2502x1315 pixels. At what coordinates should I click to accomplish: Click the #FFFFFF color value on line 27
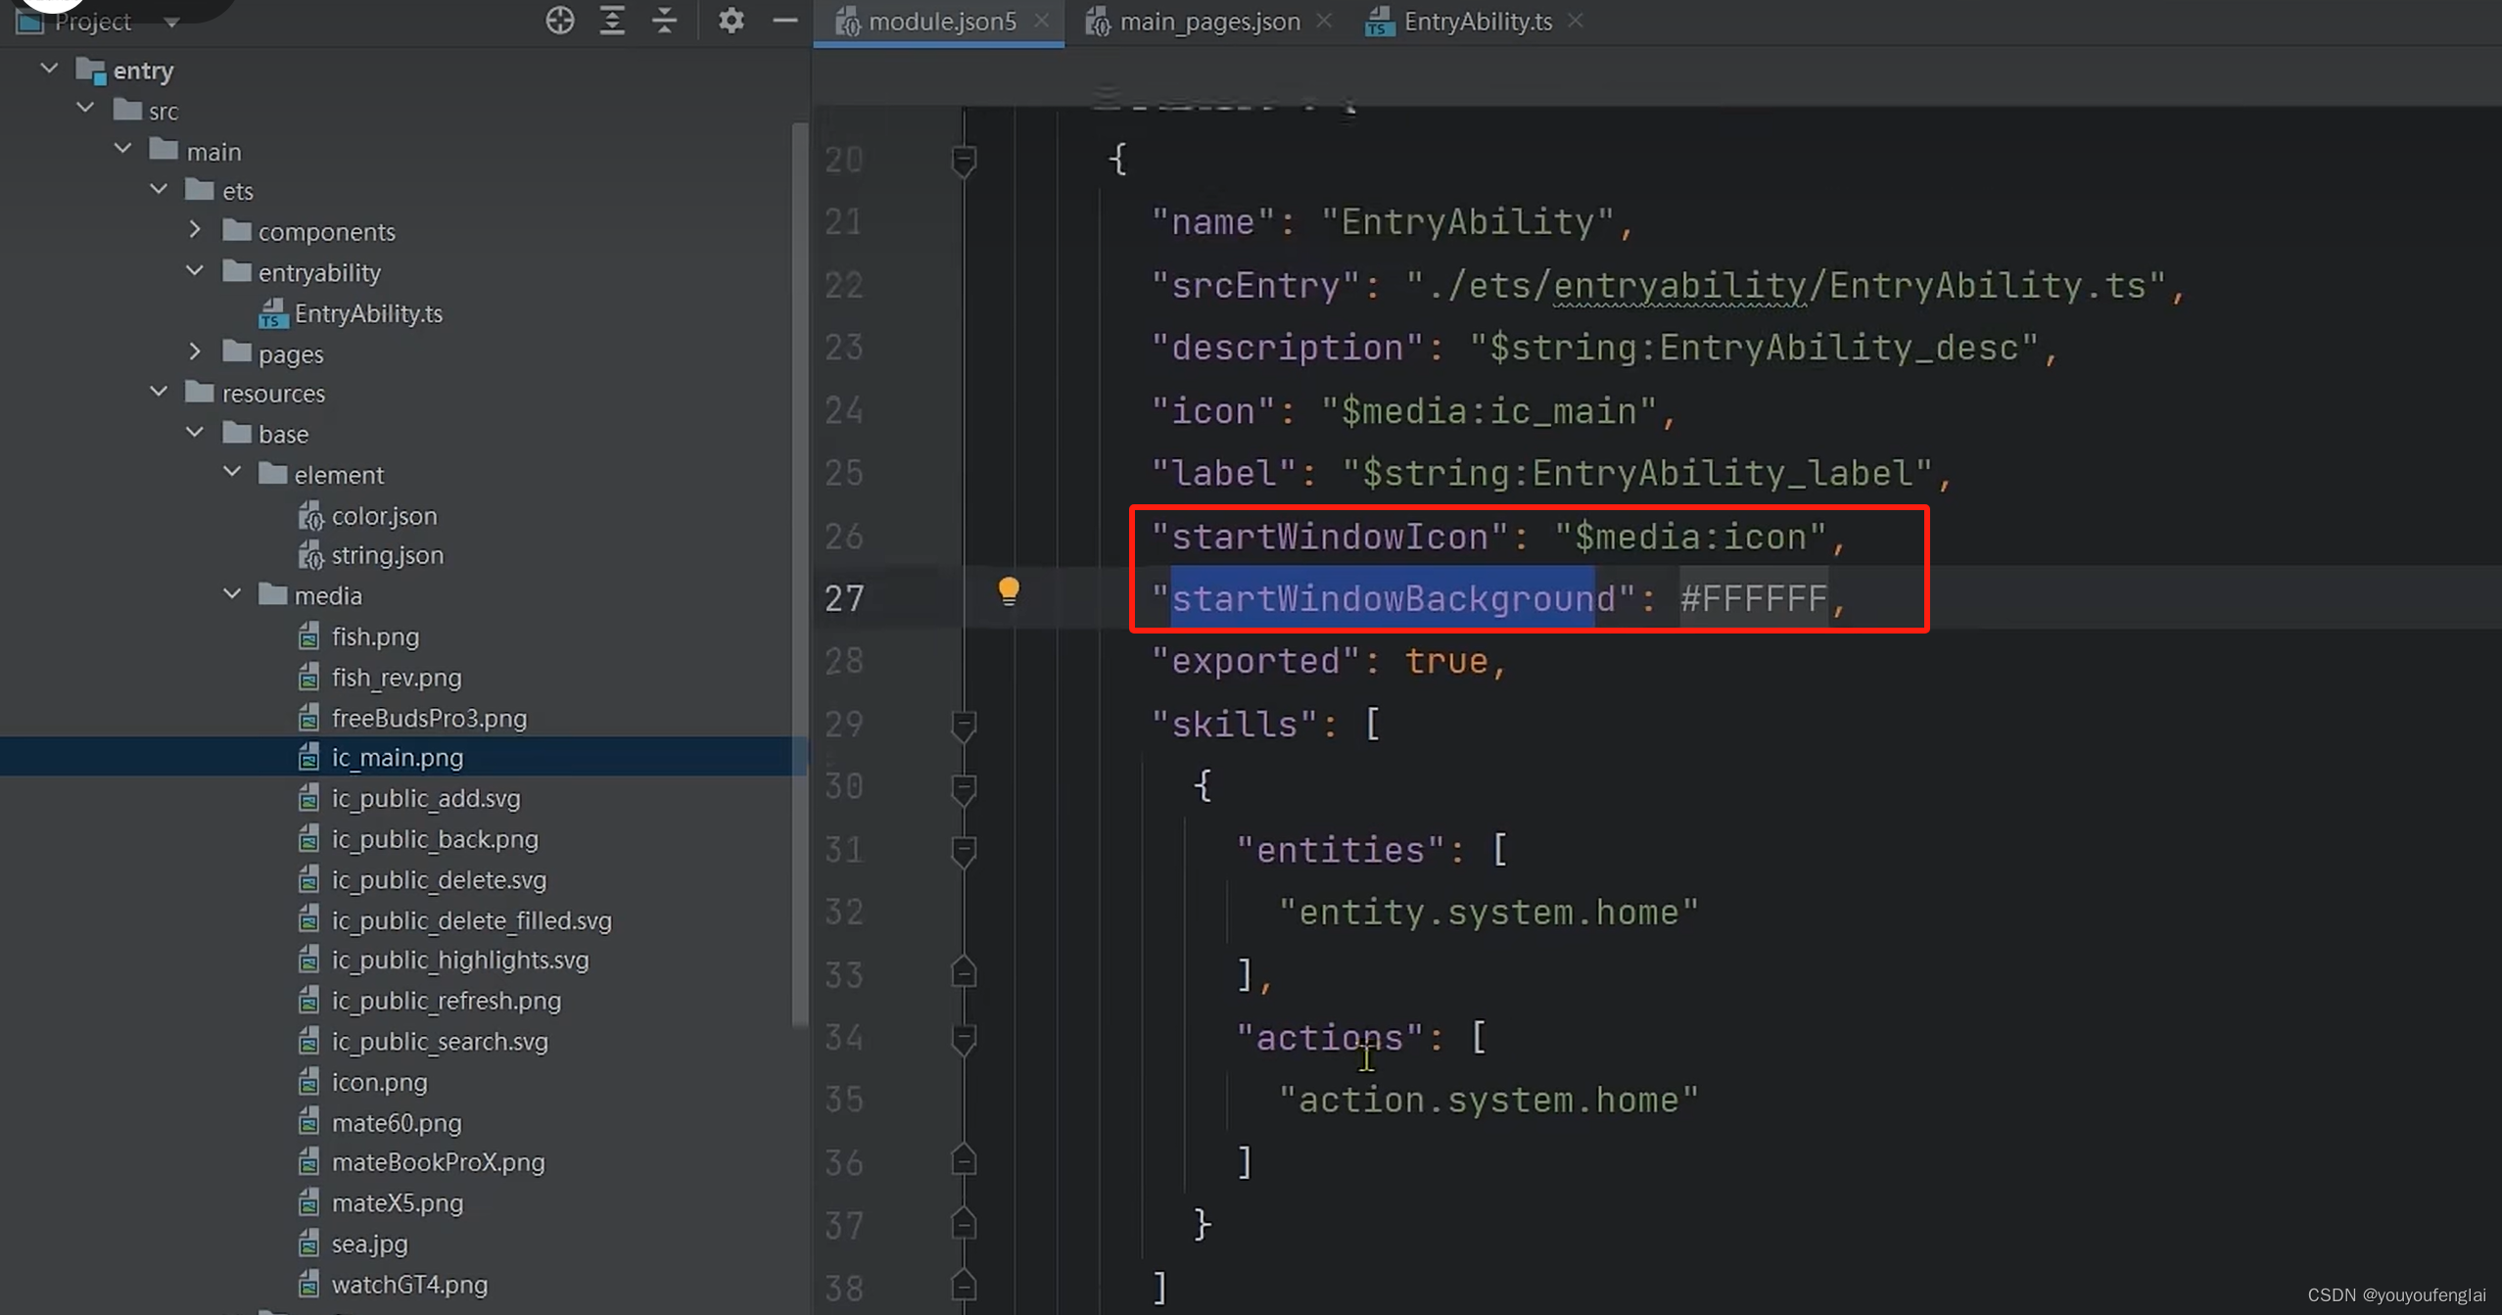(1753, 598)
